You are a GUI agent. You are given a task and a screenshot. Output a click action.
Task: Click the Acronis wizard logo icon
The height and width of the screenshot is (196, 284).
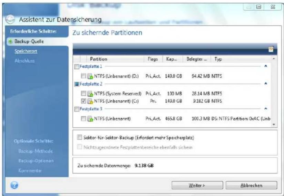point(10,19)
